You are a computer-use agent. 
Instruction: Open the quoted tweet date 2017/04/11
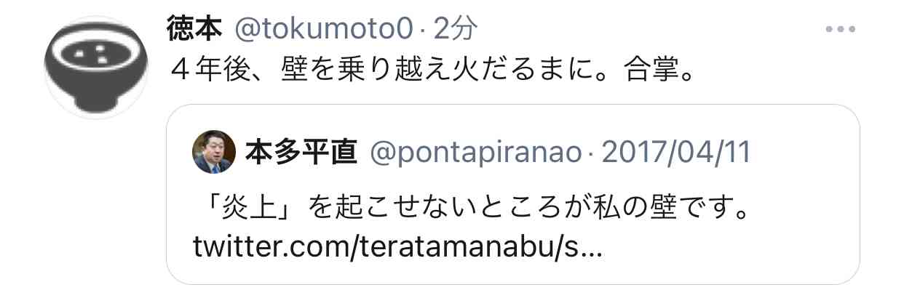pos(676,153)
